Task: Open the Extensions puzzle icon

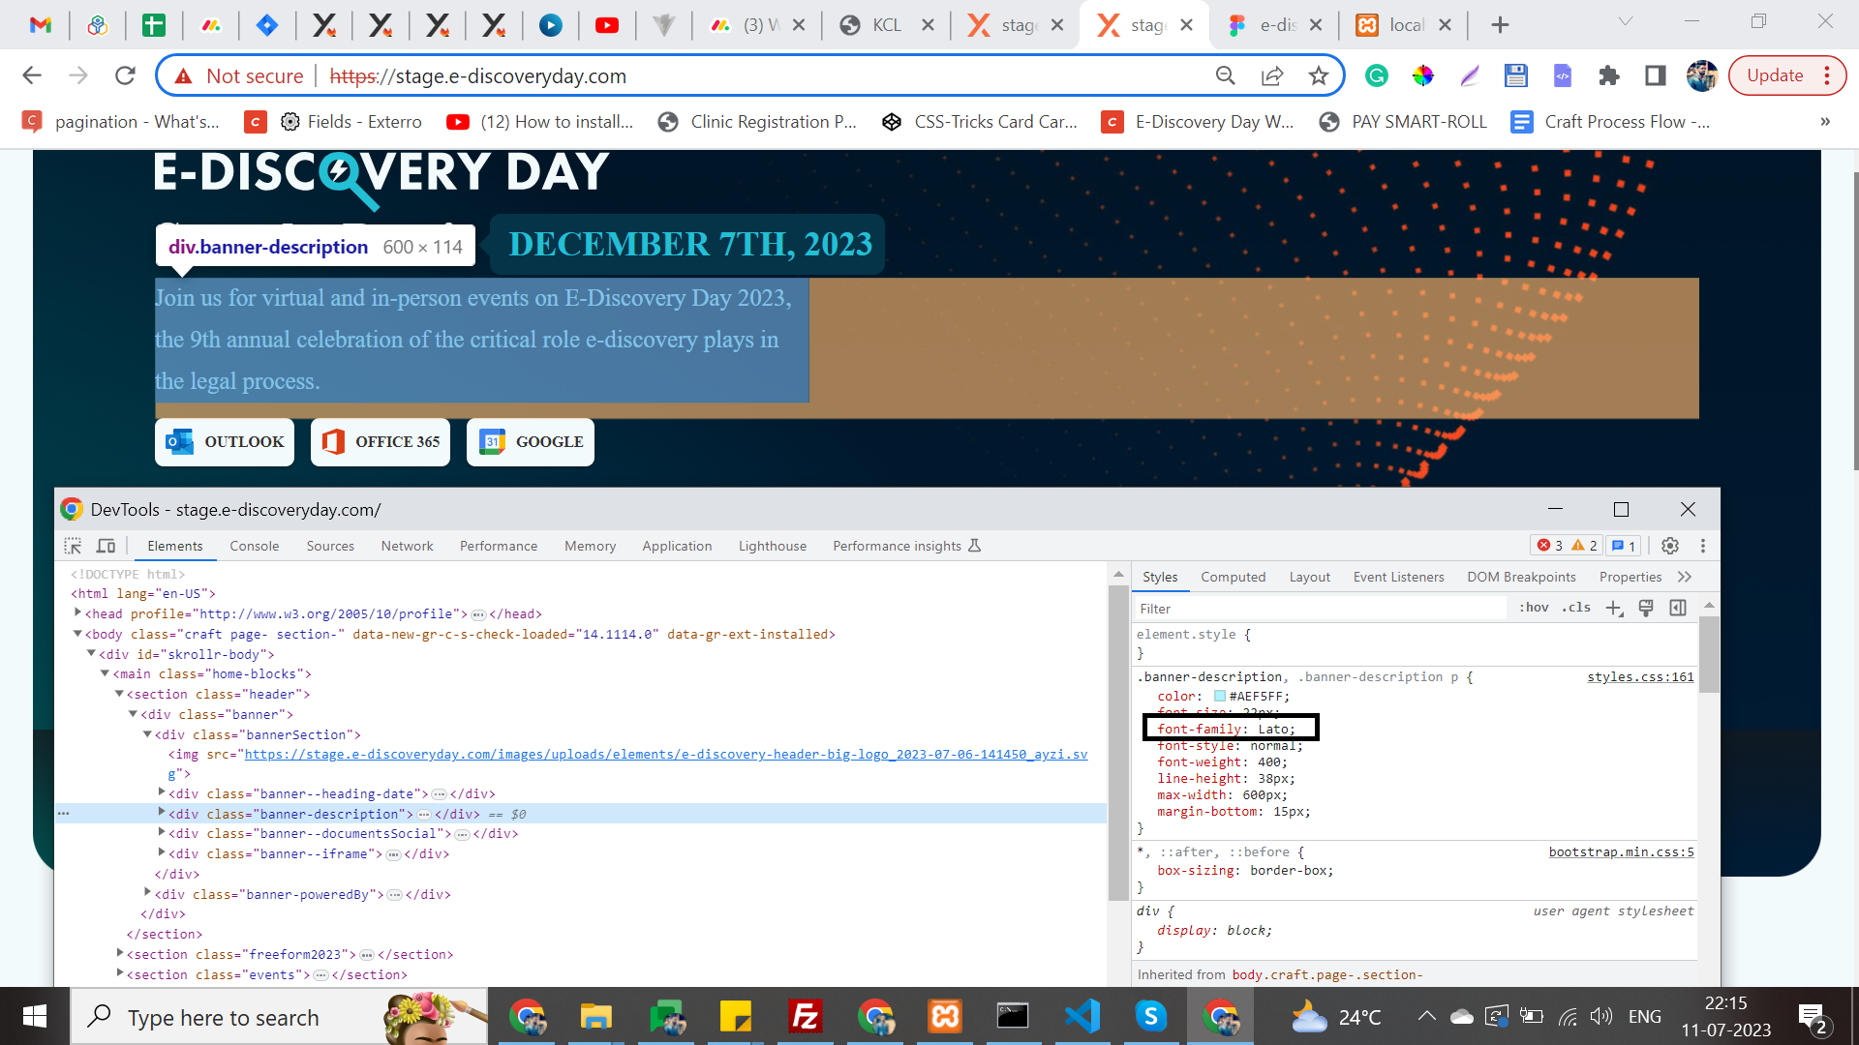Action: pos(1609,75)
